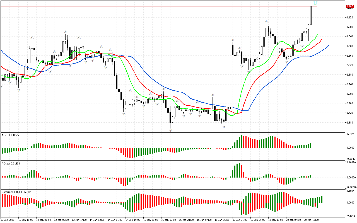Image resolution: width=357 pixels, height=223 pixels.
Task: Click the up fractal above the 16 Jan 07:00 spike
Action: pyautogui.click(x=213, y=95)
